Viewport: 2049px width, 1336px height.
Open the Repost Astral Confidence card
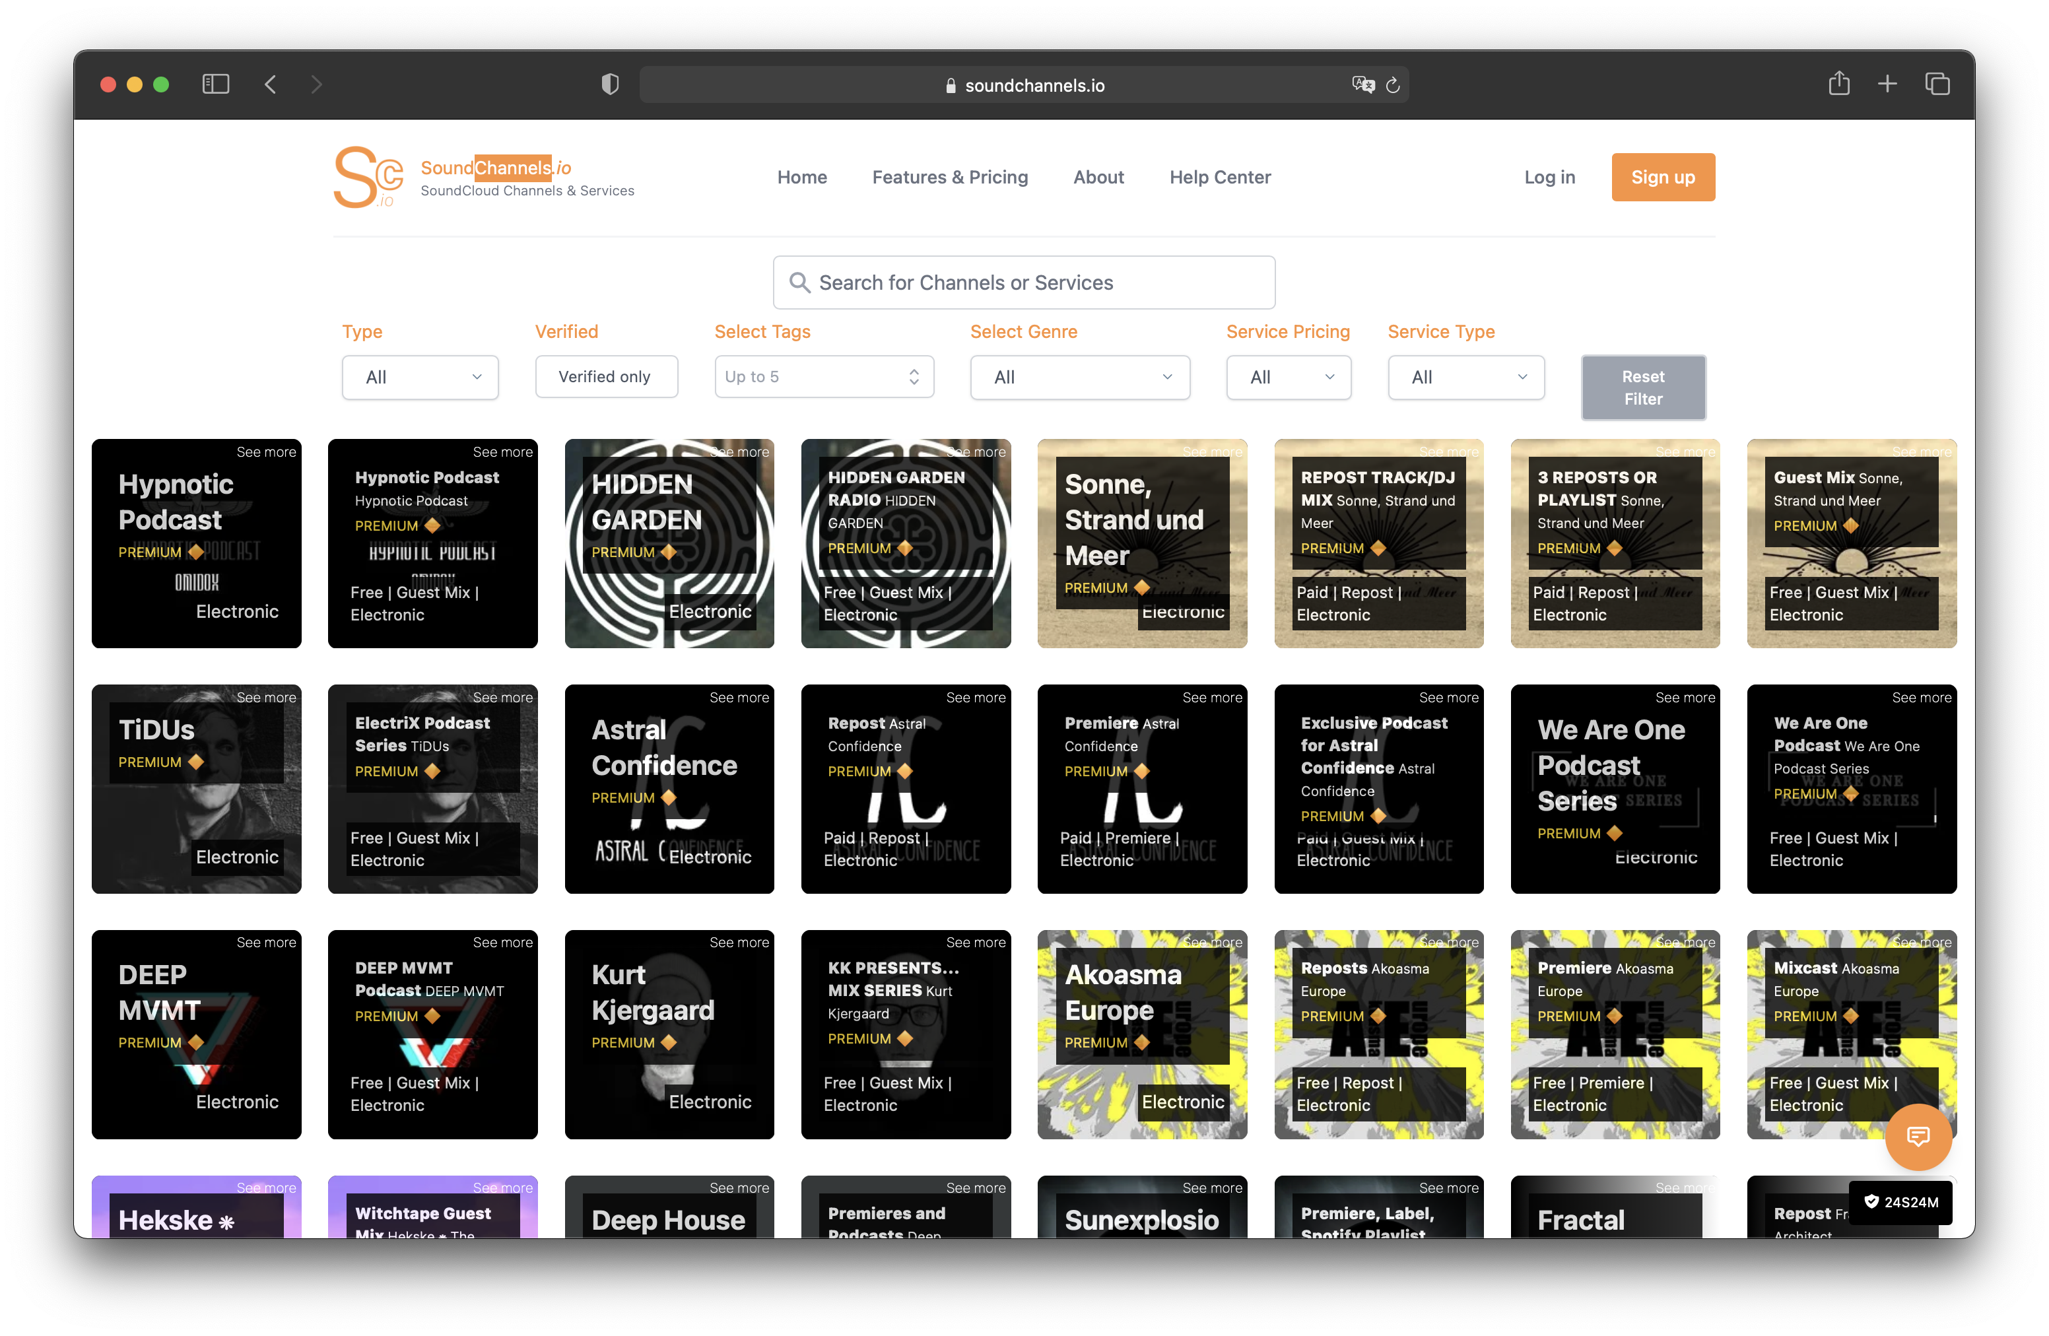click(x=906, y=789)
